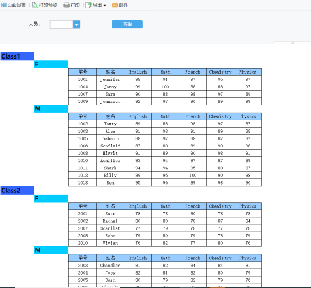Open the 人员 dropdown arrow
The image size is (311, 288).
click(76, 24)
